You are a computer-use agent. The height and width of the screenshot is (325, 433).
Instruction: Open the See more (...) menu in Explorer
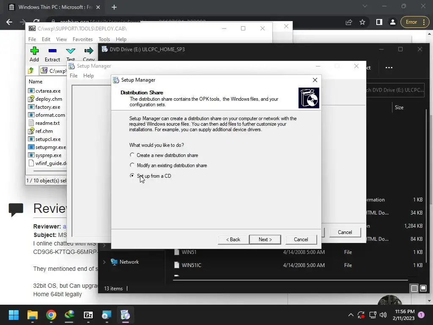[389, 67]
